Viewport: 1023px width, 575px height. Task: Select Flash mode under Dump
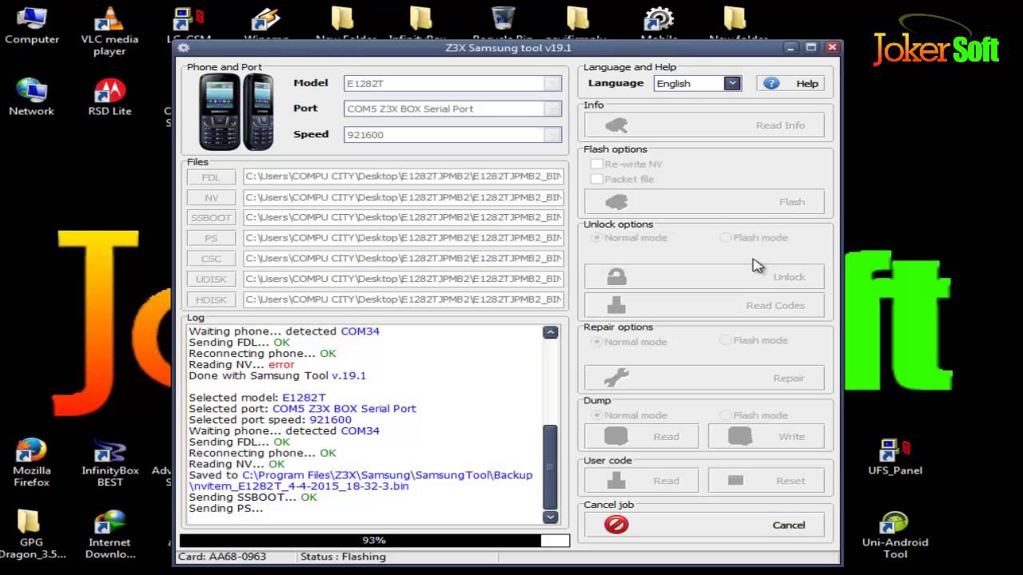coord(725,415)
